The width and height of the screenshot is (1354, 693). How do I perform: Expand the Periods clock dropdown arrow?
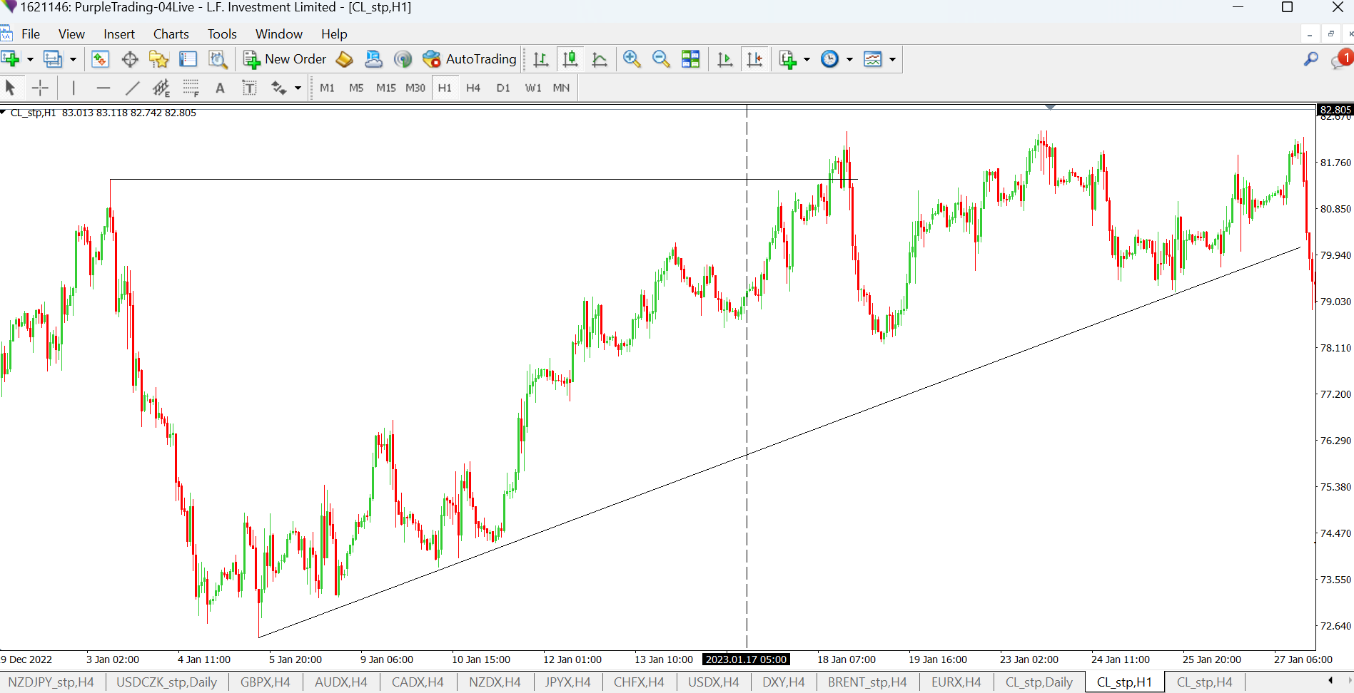[x=849, y=59]
